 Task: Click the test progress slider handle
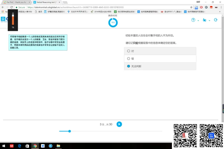pos(69,131)
